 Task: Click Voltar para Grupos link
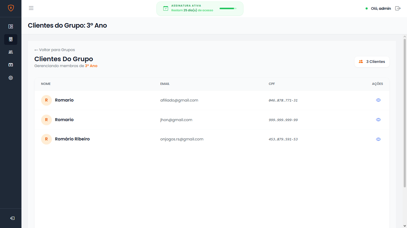pos(55,50)
